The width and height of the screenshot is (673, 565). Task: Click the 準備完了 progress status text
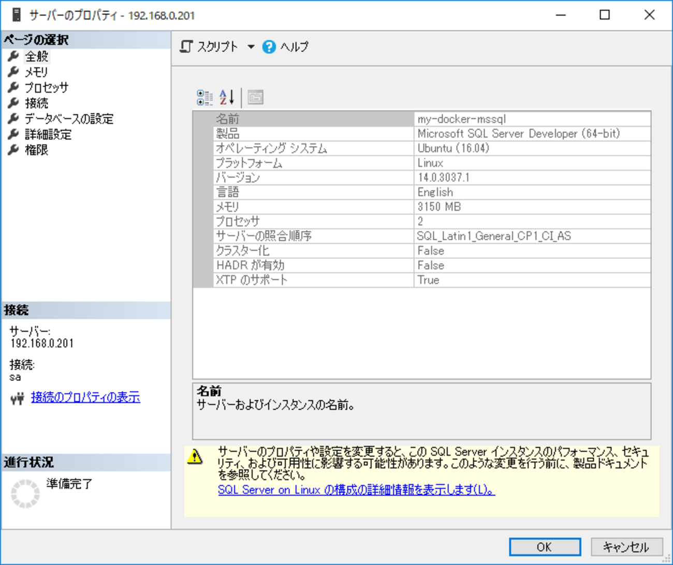pyautogui.click(x=69, y=484)
